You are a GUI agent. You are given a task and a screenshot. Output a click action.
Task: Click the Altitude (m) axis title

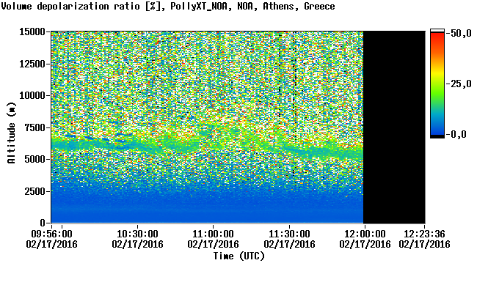click(11, 133)
